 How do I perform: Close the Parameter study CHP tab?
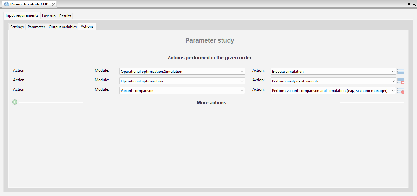pyautogui.click(x=54, y=4)
